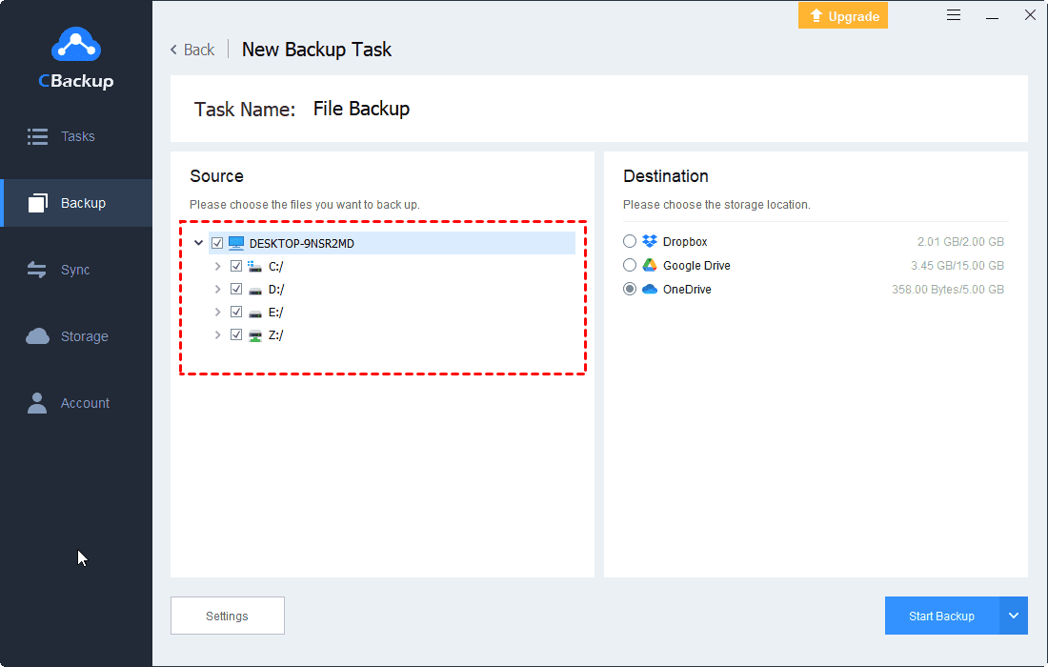The height and width of the screenshot is (667, 1048).
Task: Select the Dropbox radio button
Action: click(630, 242)
